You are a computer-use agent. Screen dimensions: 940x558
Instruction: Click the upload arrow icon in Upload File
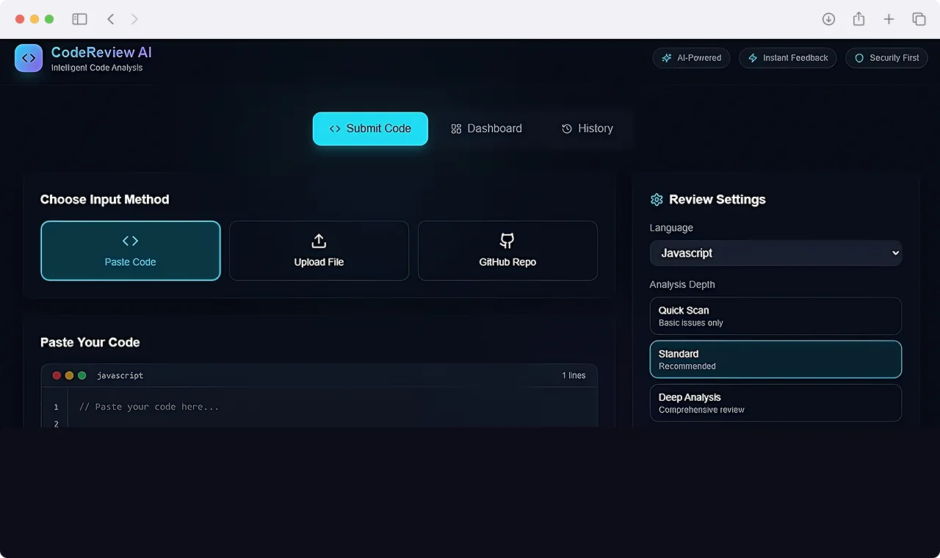tap(319, 241)
